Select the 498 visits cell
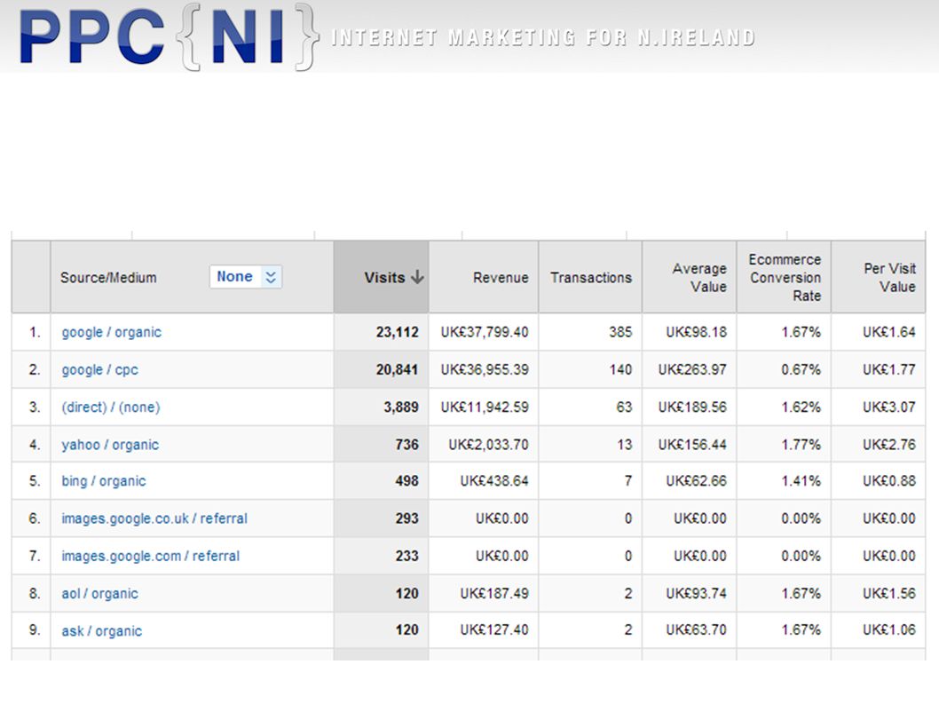Screen dimensions: 939x704 click(x=382, y=481)
